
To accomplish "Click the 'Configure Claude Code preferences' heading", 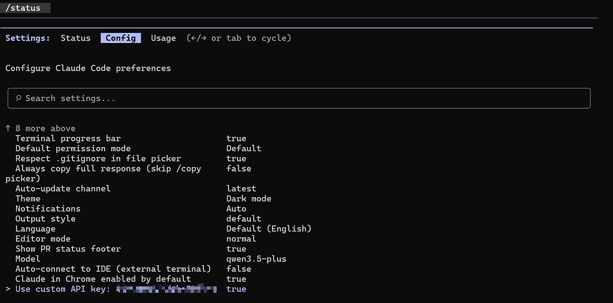I will click(89, 68).
